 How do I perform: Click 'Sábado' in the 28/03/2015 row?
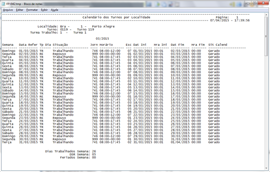point(8,133)
